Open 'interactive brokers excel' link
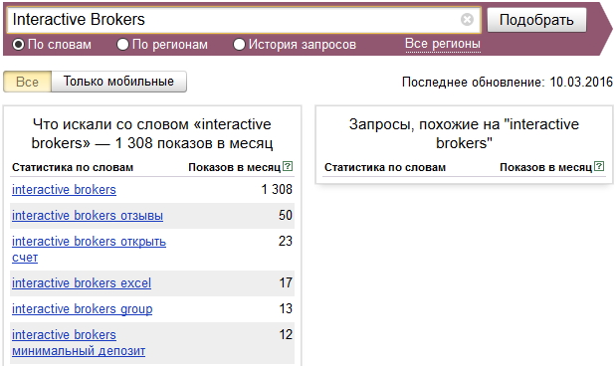616x366 pixels. pyautogui.click(x=82, y=283)
